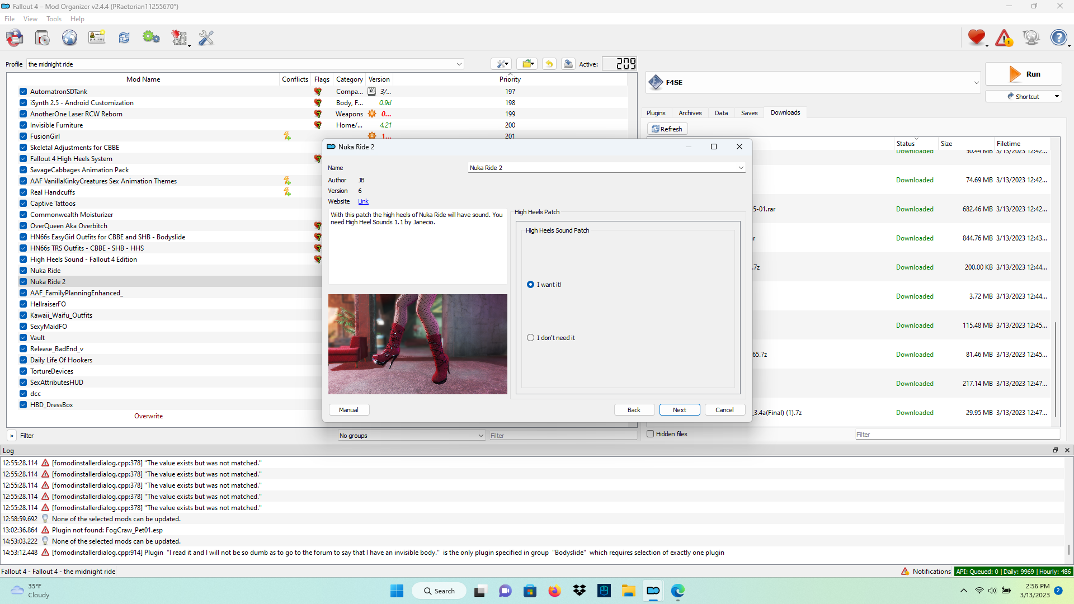Click the red heart Endorse icon
Image resolution: width=1074 pixels, height=604 pixels.
point(977,37)
